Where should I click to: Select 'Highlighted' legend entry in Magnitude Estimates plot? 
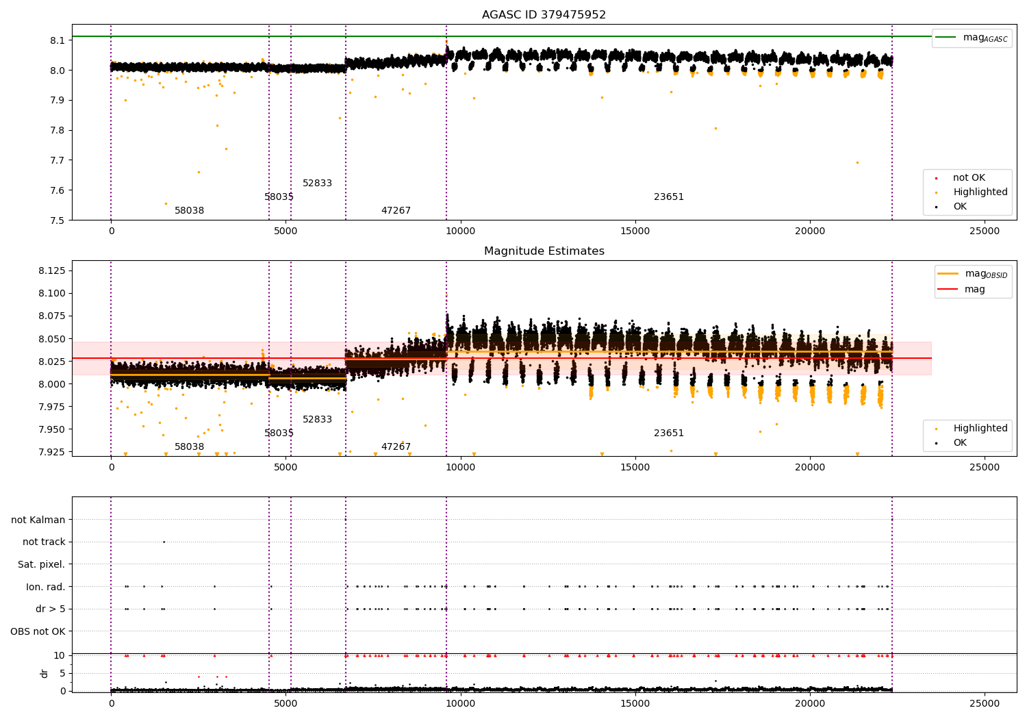click(980, 429)
